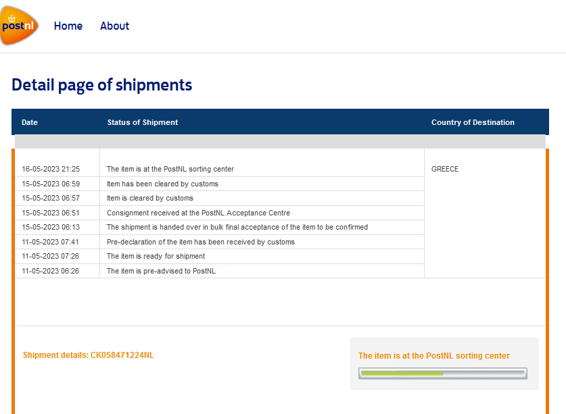Open the Home menu item
This screenshot has height=414, width=566.
coord(68,26)
